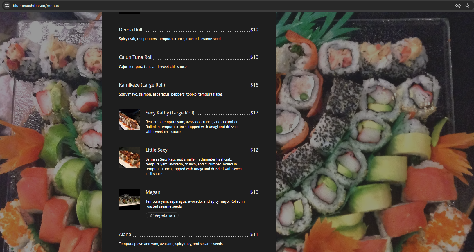Click the $17 price for Sexy Kathy
Screen dimensions: 474x252
254,113
